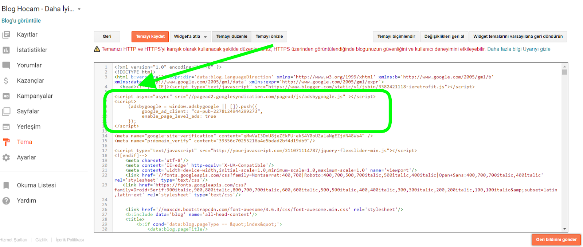Open the Blog'u görüntüle link
Viewport: 583px width, 247px height.
pos(21,21)
